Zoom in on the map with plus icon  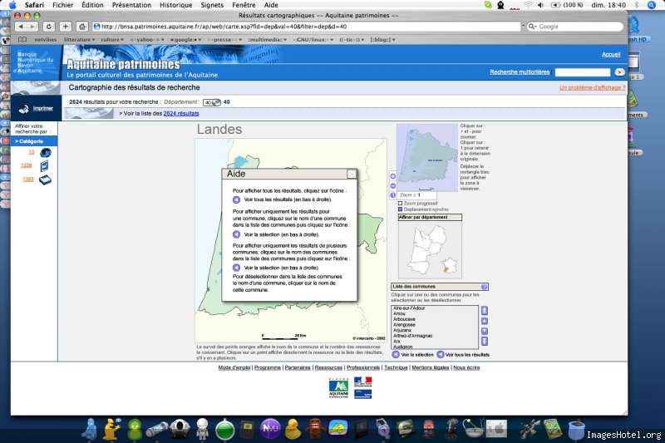tap(392, 176)
